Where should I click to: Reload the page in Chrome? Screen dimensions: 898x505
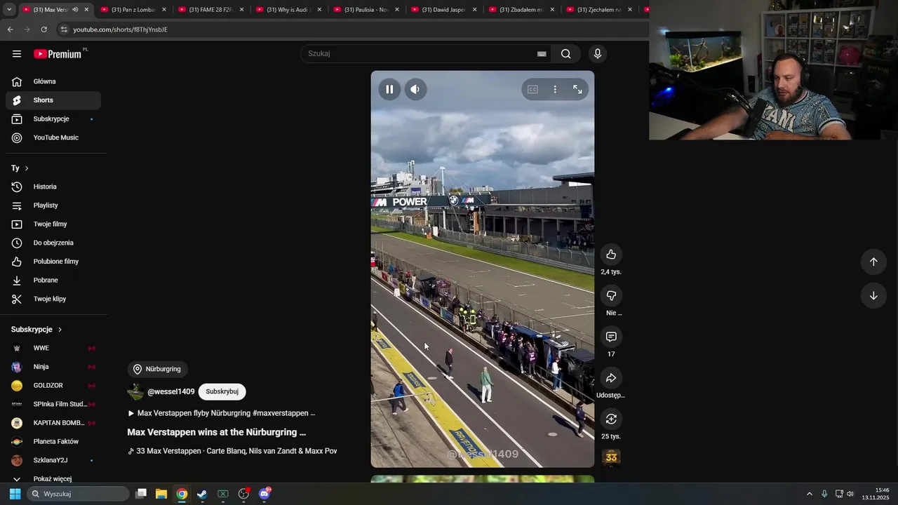(43, 29)
